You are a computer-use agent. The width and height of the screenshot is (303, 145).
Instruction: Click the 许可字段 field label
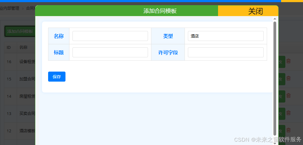coord(168,52)
